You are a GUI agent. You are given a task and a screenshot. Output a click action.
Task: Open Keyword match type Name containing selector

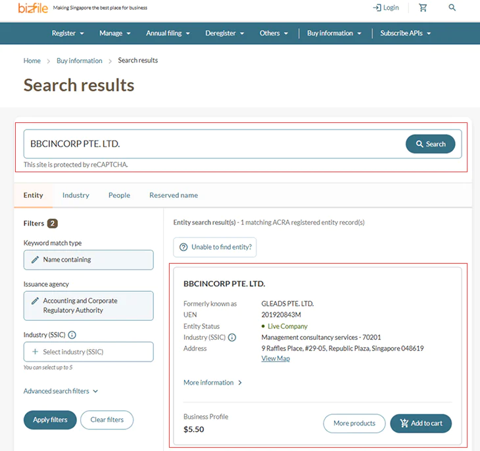pyautogui.click(x=89, y=260)
